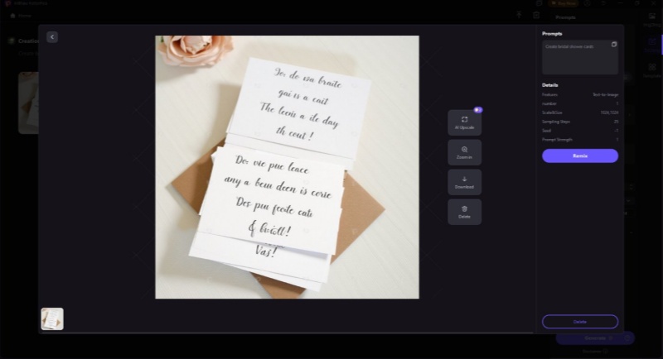Click the outlined Delete button in details panel
Viewport: 663px width, 359px height.
[x=579, y=322]
